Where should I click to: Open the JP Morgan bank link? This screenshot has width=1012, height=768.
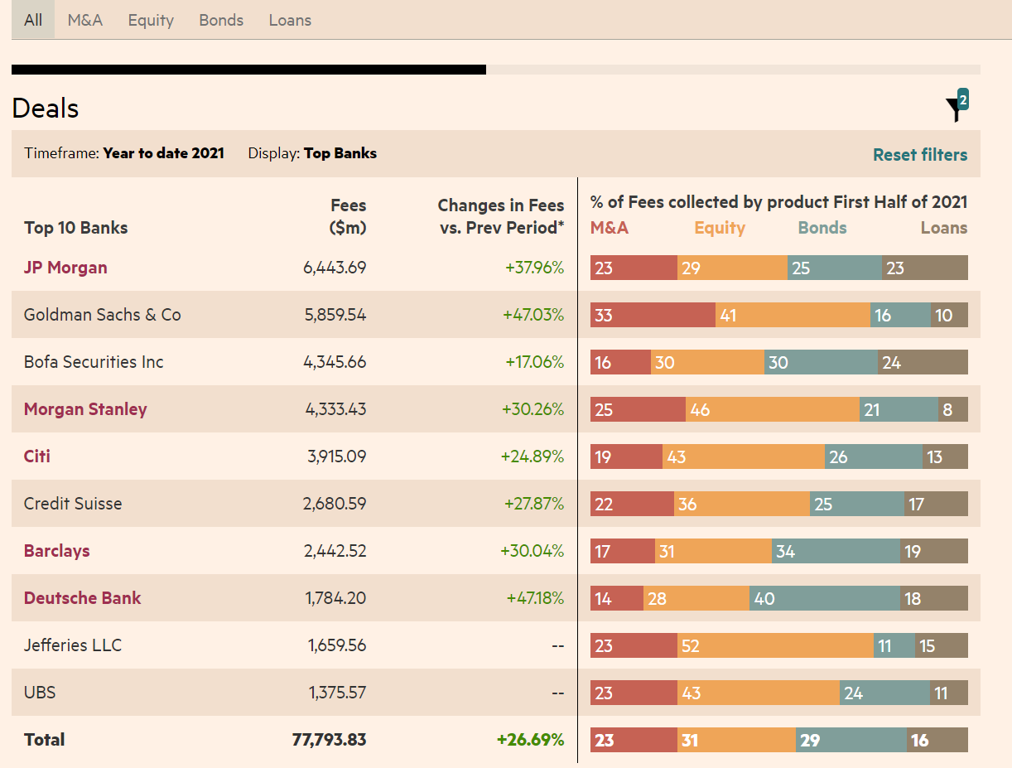pyautogui.click(x=65, y=268)
